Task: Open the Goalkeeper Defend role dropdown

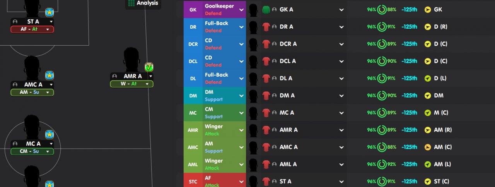Action: (x=241, y=9)
